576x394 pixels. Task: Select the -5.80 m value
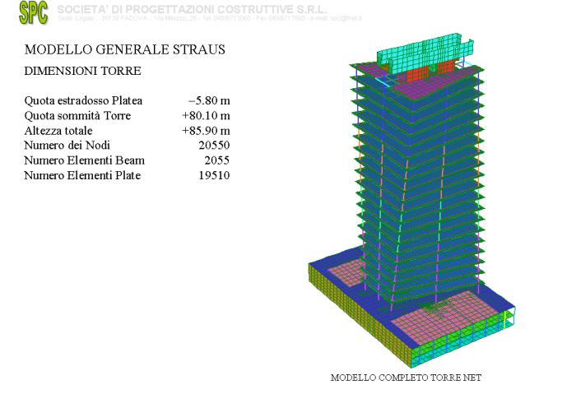(208, 101)
